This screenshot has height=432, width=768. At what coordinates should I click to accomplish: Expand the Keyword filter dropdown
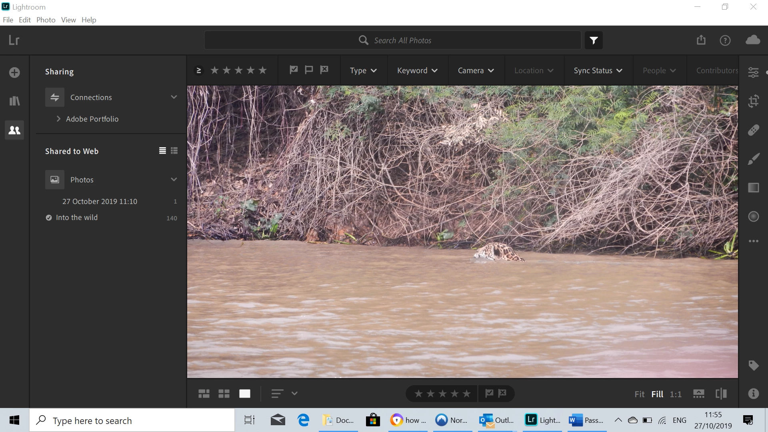point(417,70)
